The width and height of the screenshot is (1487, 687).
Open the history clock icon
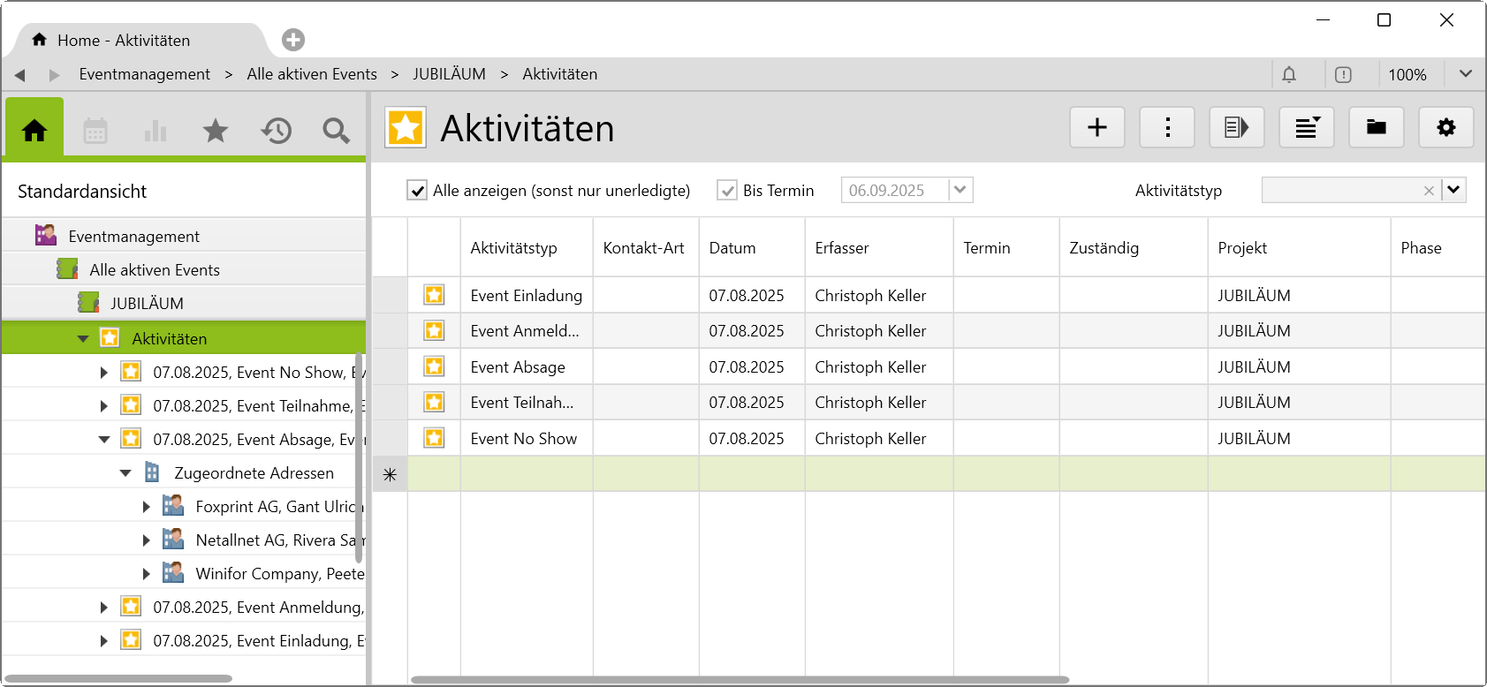coord(277,131)
